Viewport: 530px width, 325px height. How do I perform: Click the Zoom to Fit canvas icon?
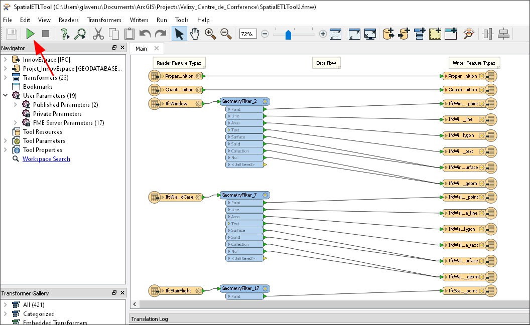tap(354, 34)
